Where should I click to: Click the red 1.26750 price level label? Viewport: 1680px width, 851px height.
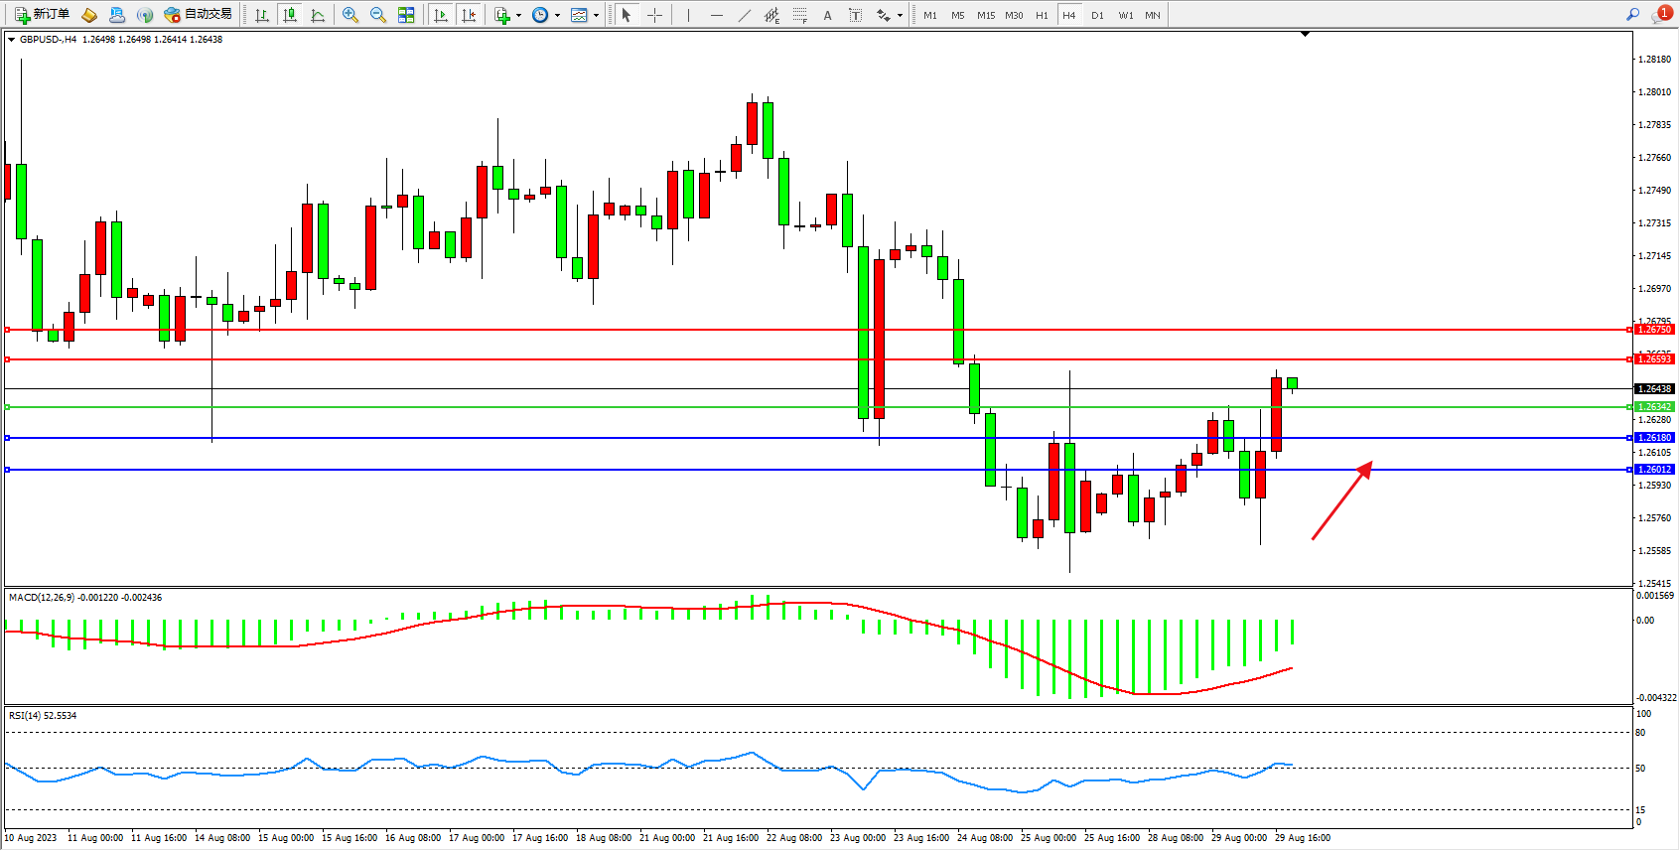click(x=1654, y=329)
